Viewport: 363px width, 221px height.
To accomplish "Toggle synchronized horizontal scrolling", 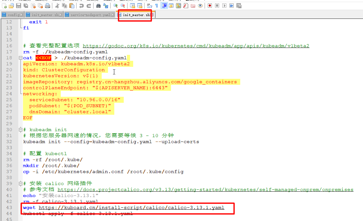I will (139, 6).
